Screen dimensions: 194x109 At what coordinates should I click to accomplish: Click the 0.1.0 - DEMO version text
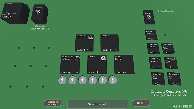183,106
